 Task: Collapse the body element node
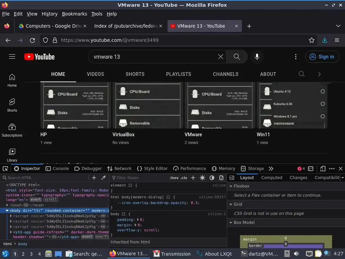pos(7,210)
